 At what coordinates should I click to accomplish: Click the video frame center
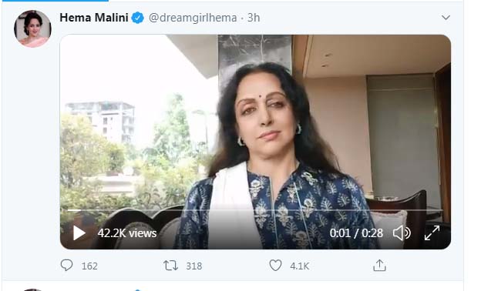pyautogui.click(x=255, y=142)
